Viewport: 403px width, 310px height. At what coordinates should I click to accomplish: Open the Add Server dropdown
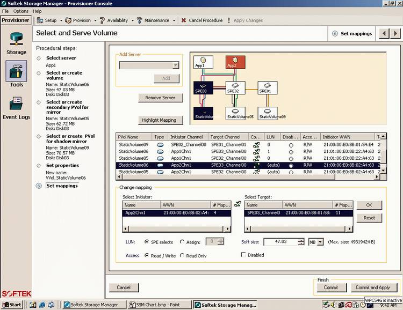(176, 65)
